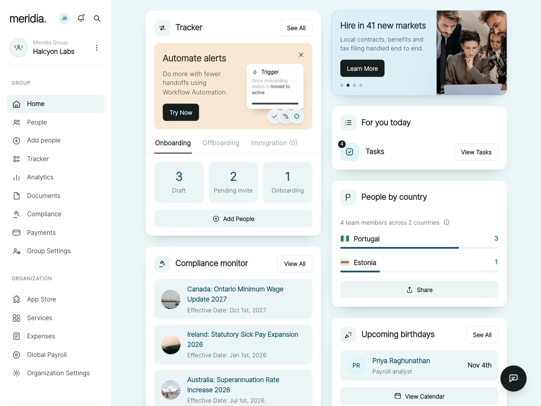Go to Home in sidebar

[55, 104]
